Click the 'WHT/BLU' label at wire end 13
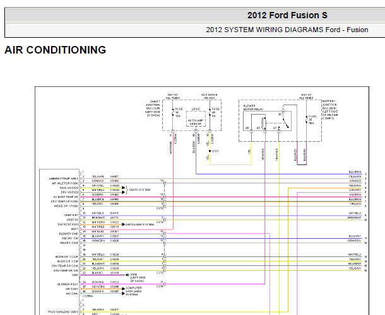The height and width of the screenshot is (315, 385). coord(355,255)
